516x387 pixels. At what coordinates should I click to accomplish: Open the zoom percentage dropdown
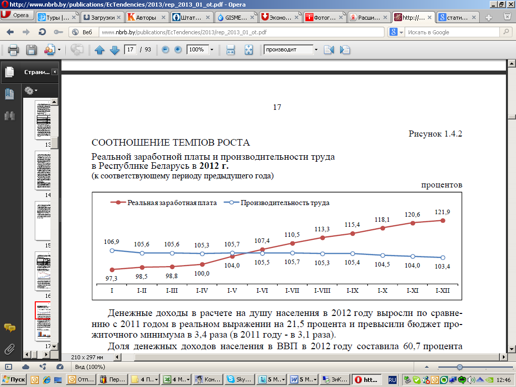212,50
